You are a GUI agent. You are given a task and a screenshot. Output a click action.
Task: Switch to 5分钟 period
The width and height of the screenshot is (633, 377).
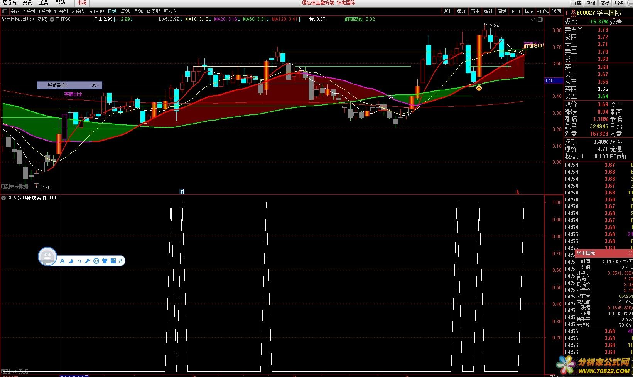[45, 12]
